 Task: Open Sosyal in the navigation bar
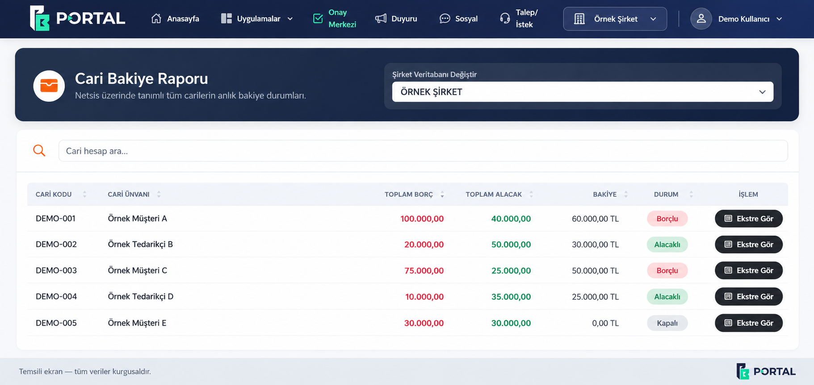click(458, 19)
